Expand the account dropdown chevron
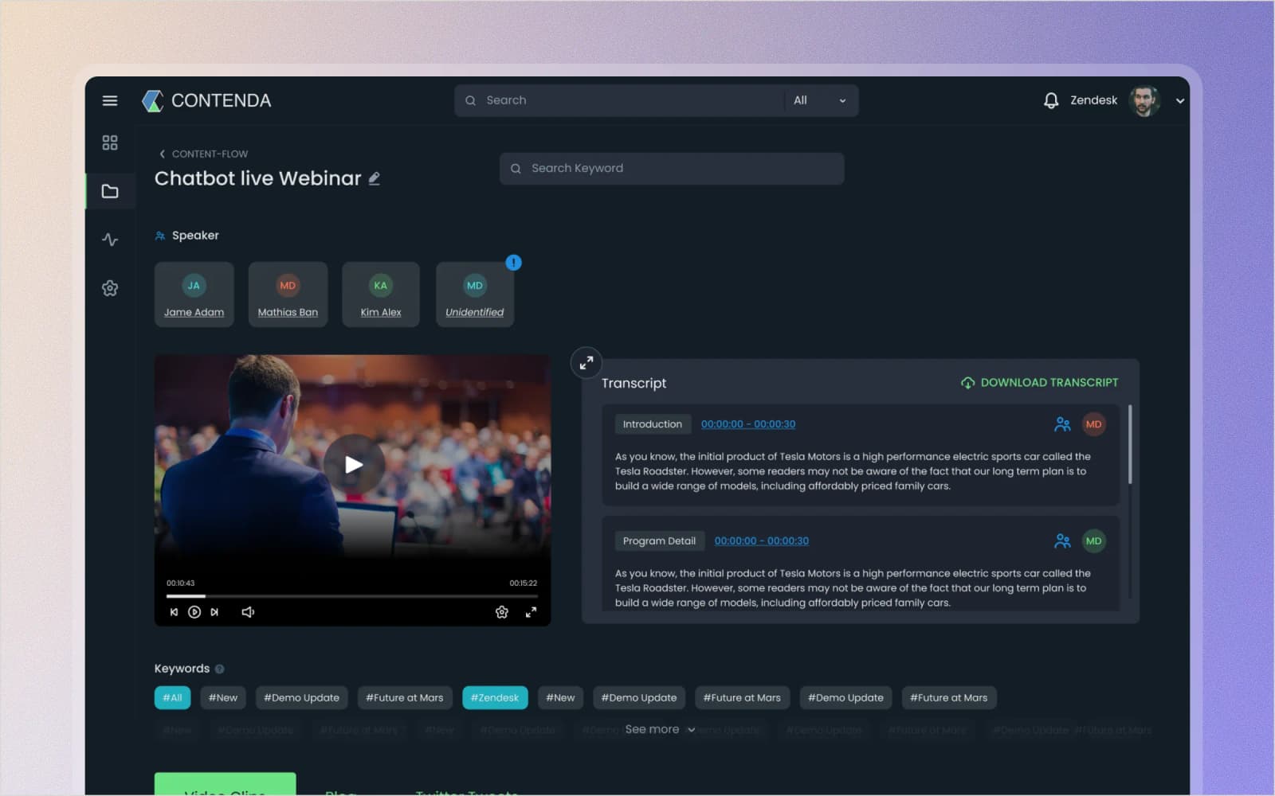 coord(1180,101)
